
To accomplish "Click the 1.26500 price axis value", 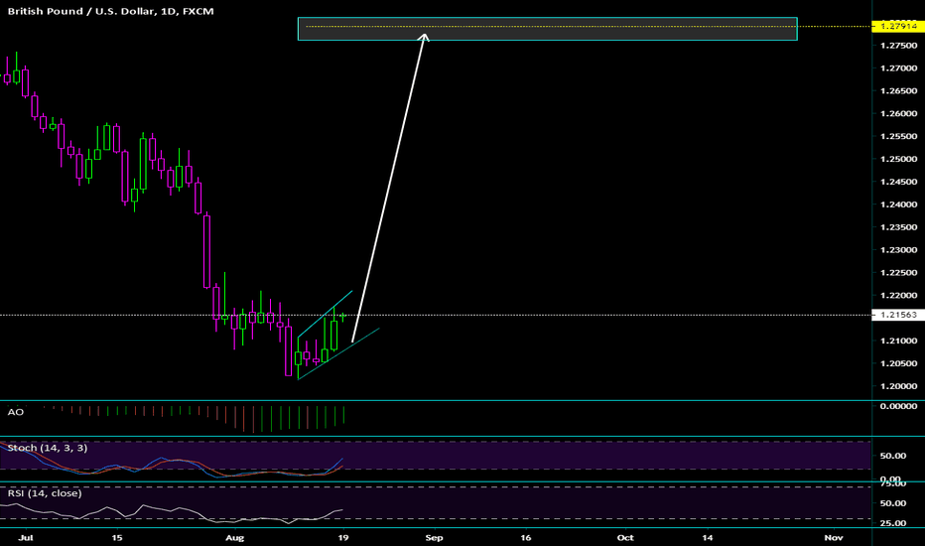I will [898, 91].
